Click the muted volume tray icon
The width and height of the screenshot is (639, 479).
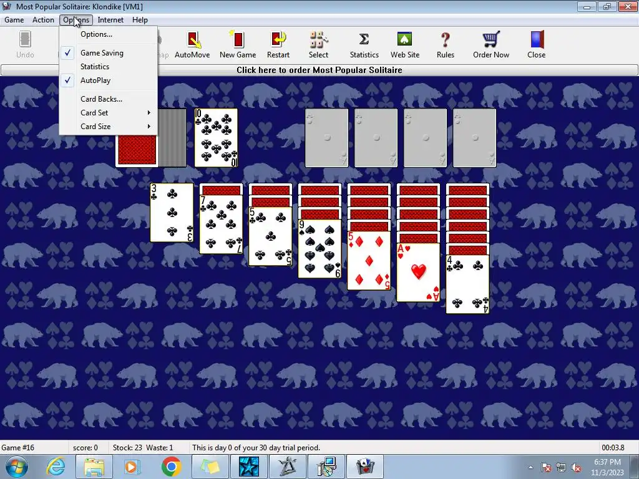coord(576,468)
